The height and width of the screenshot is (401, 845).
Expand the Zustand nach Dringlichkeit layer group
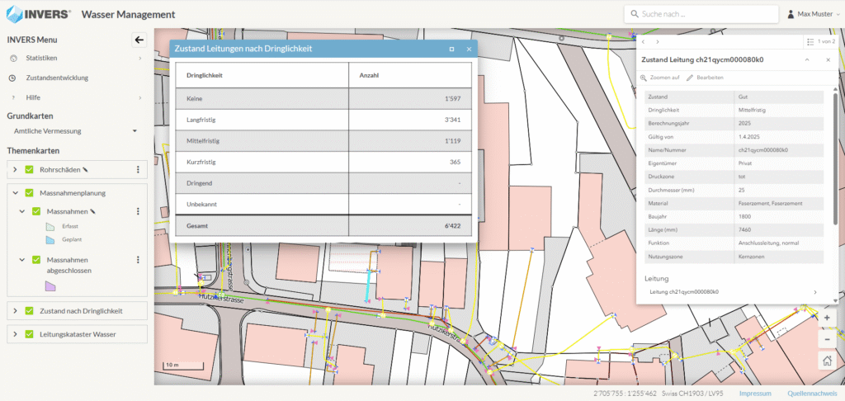[x=15, y=311]
